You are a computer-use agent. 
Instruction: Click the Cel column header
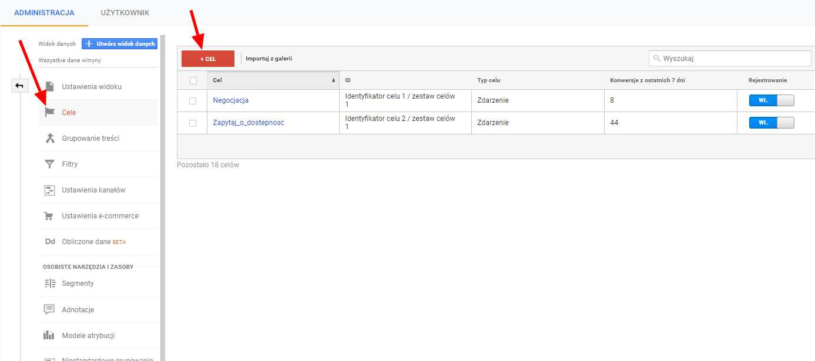pos(273,80)
